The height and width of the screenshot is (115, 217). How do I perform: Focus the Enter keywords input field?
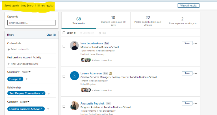point(32,23)
